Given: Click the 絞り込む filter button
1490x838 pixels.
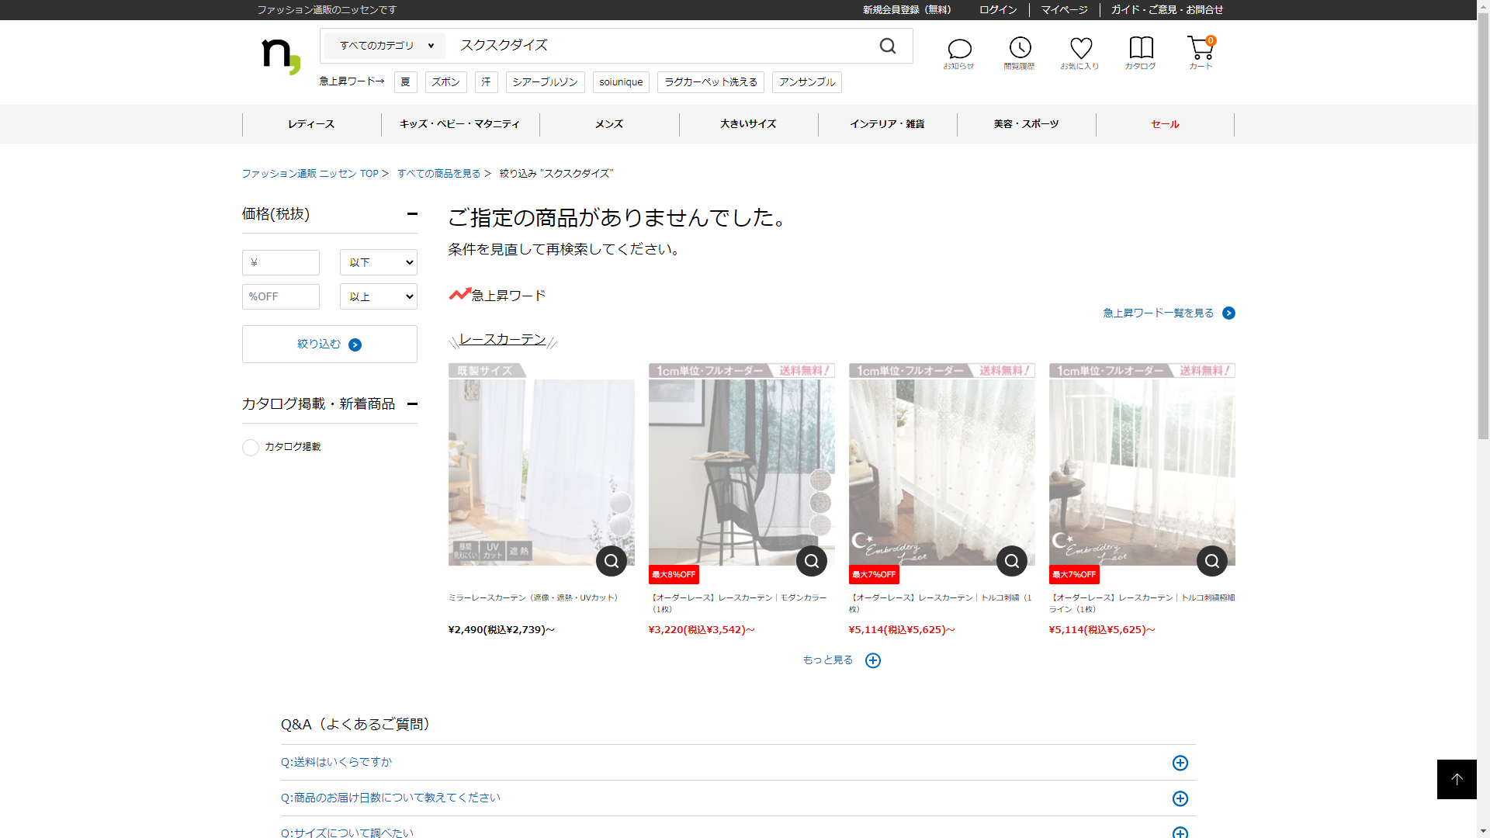Looking at the screenshot, I should 330,344.
